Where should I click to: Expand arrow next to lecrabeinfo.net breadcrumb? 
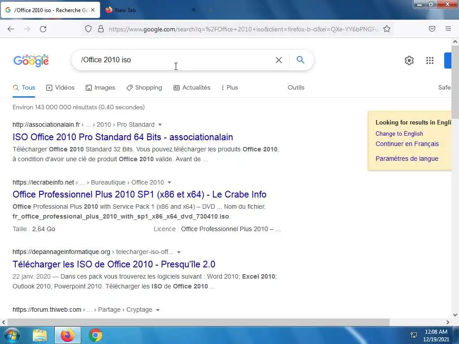169,183
